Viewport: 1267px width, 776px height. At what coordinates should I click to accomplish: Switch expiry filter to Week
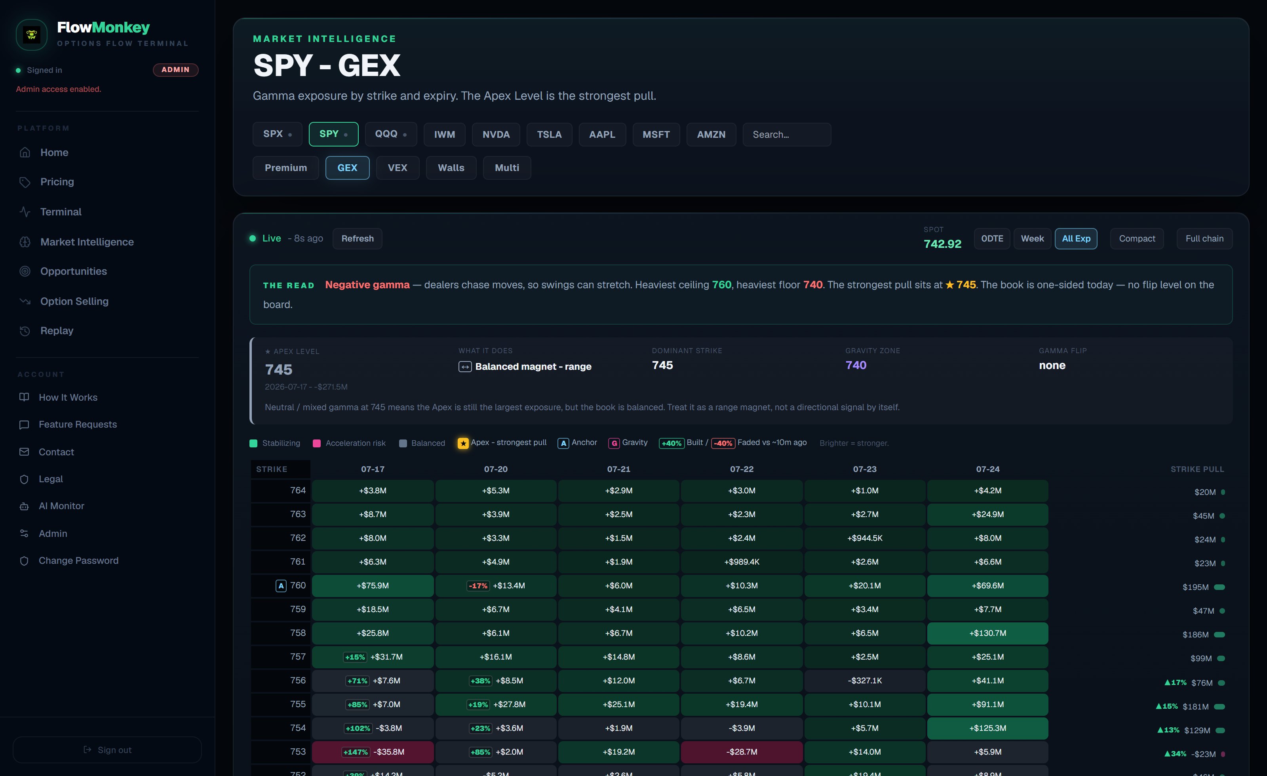coord(1032,239)
